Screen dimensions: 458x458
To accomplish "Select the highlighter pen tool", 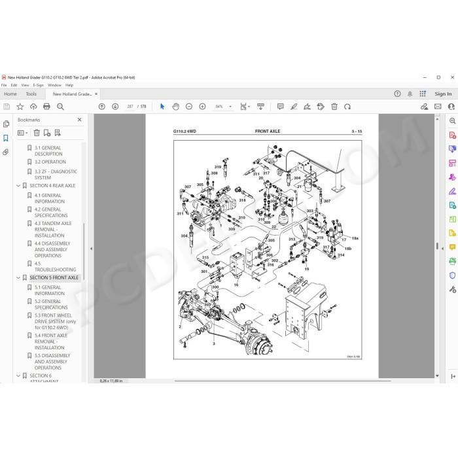I will pos(294,107).
